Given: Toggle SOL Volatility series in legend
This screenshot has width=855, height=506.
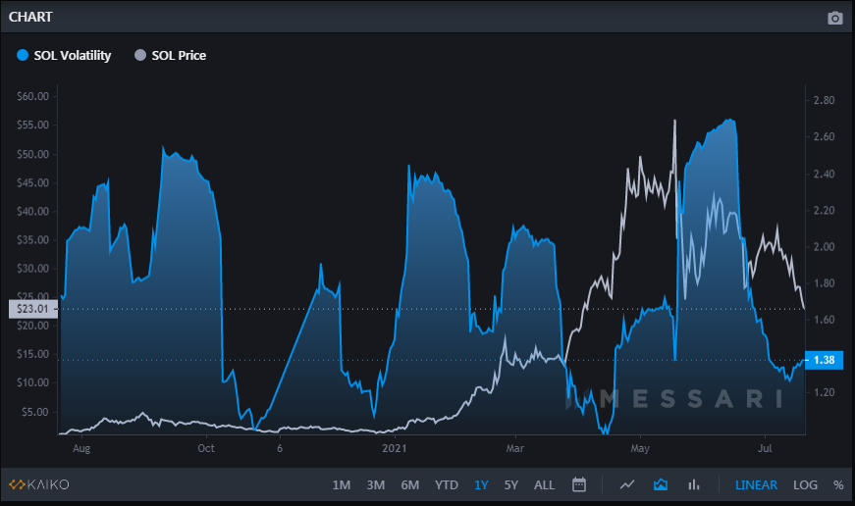Looking at the screenshot, I should [x=65, y=55].
